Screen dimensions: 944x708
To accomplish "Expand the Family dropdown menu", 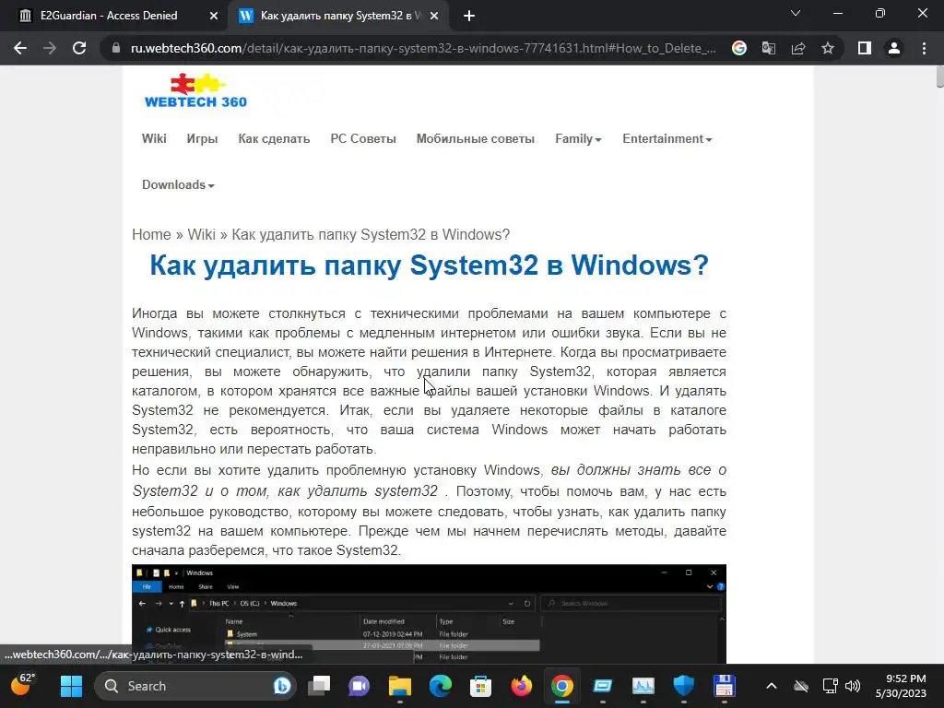I will [578, 138].
